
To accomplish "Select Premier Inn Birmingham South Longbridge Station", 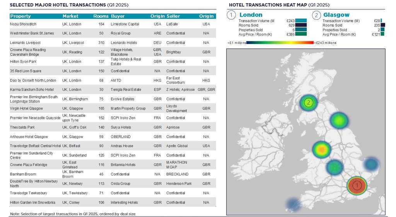I will point(34,99).
